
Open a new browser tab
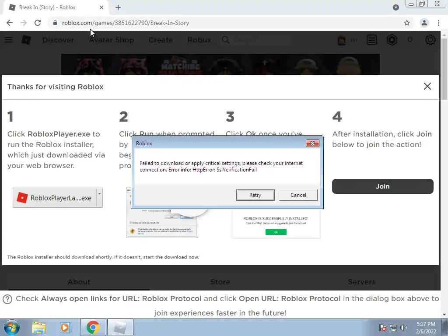[x=118, y=7]
